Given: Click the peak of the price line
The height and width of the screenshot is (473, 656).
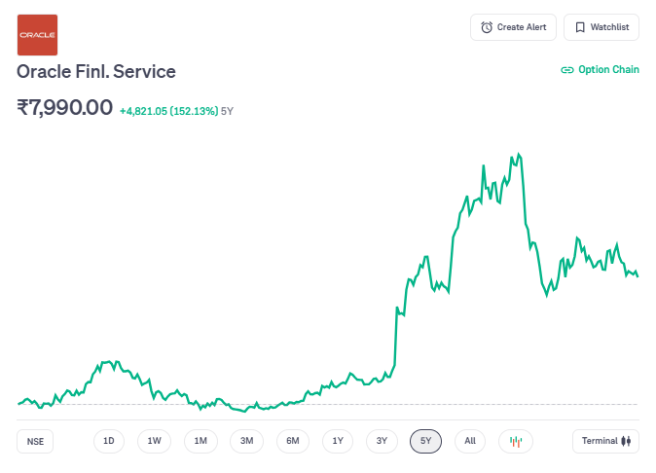Looking at the screenshot, I should point(519,154).
